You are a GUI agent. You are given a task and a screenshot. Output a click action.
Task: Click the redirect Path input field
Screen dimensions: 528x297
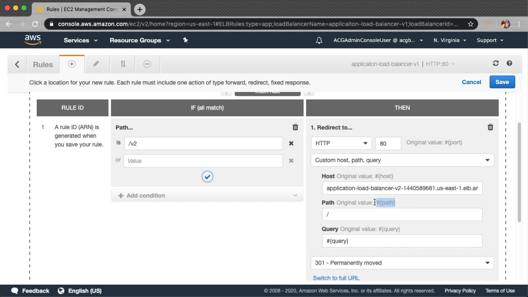402,215
